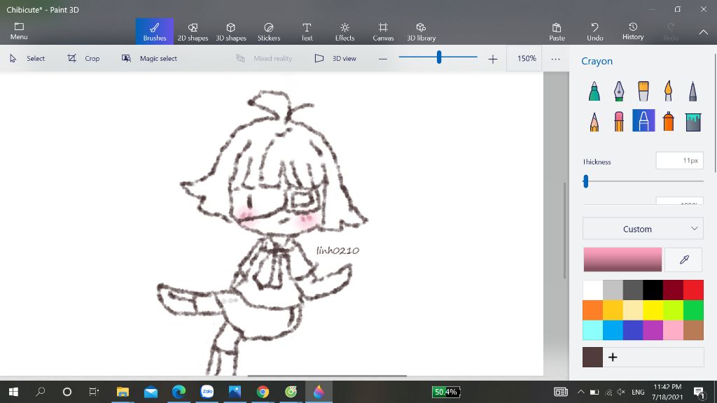Select the Crayon brush
This screenshot has width=717, height=403.
pos(643,120)
